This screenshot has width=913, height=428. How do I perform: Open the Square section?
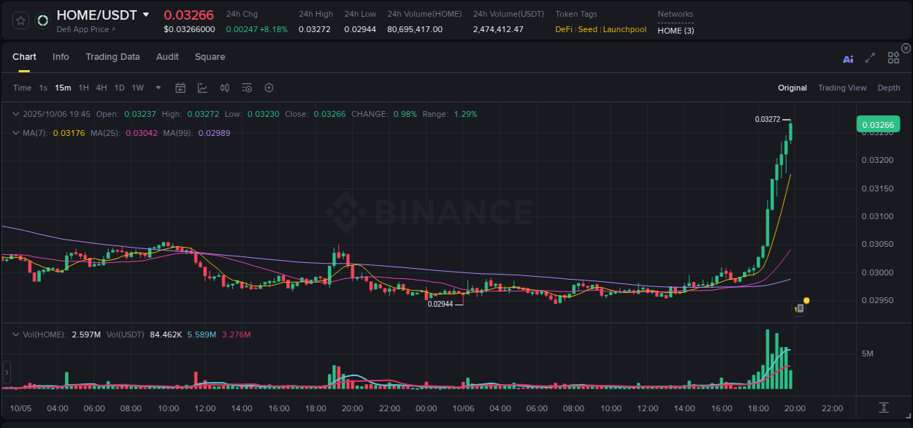coord(210,56)
